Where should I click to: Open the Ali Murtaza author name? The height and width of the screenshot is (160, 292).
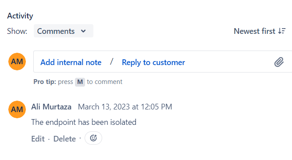[51, 107]
